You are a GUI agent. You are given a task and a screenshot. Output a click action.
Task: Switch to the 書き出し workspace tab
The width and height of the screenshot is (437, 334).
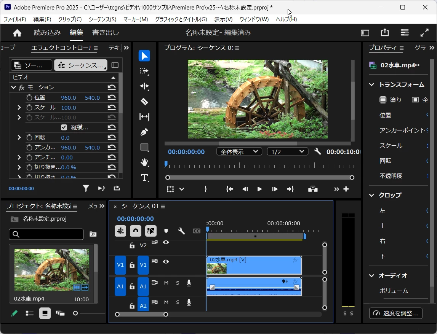pos(106,33)
